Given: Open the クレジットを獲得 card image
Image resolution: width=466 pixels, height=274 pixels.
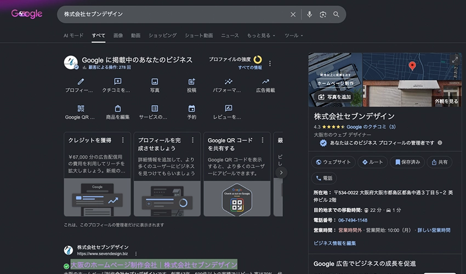Looking at the screenshot, I should pyautogui.click(x=97, y=197).
